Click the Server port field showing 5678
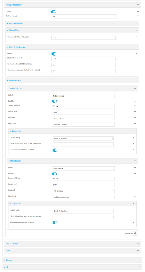145x272 pixels. (x=83, y=185)
